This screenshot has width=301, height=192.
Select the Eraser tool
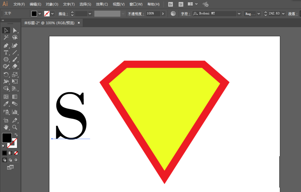coord(15,66)
